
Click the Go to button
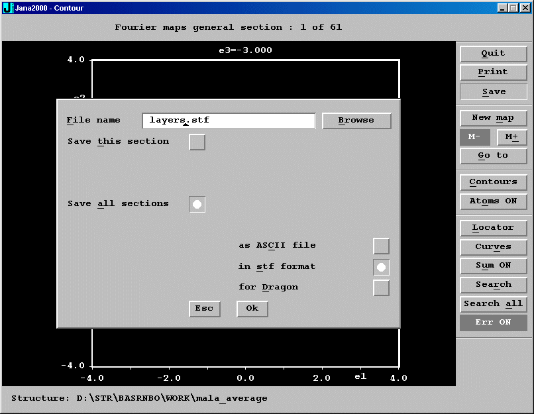click(x=493, y=156)
